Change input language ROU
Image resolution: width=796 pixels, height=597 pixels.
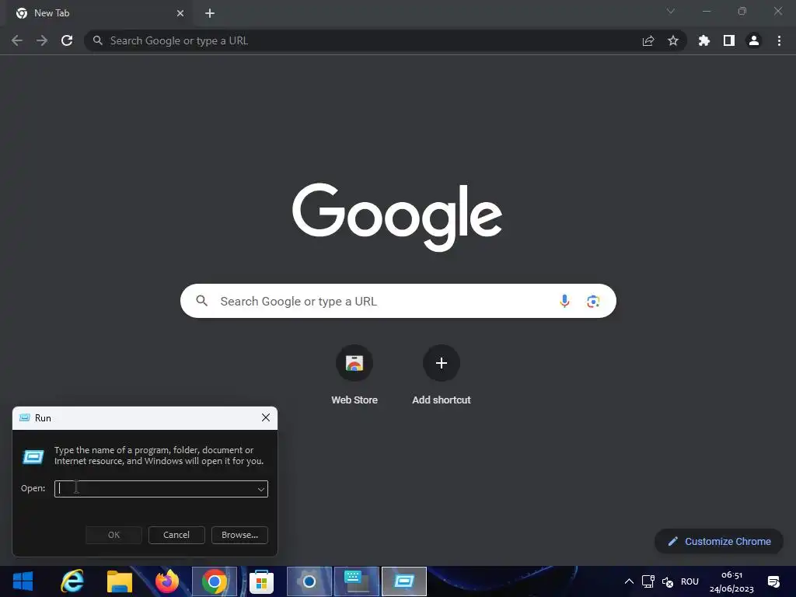point(690,581)
